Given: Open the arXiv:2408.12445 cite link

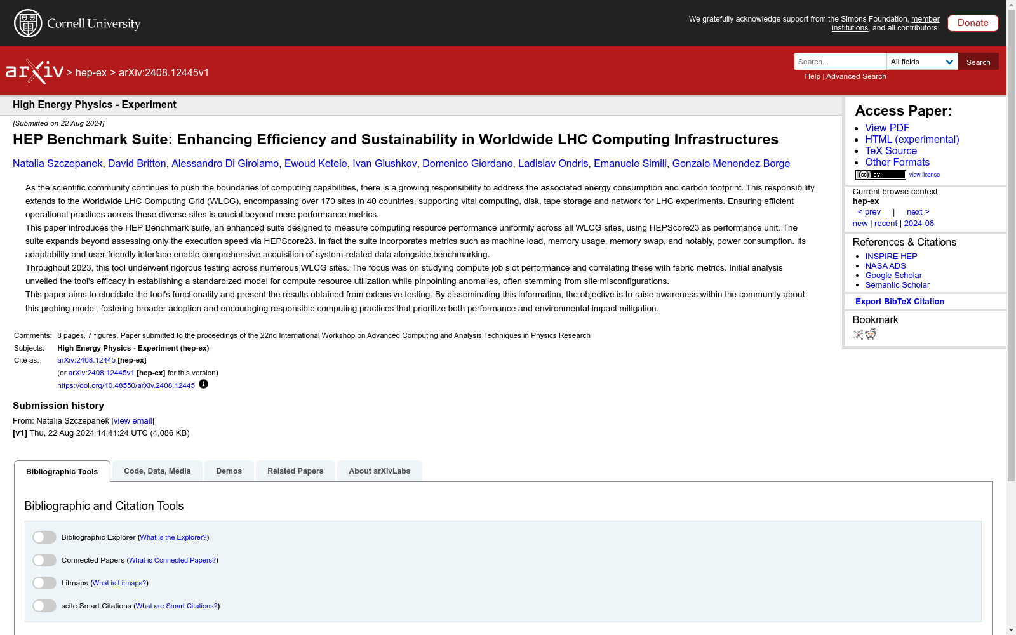Looking at the screenshot, I should point(86,360).
